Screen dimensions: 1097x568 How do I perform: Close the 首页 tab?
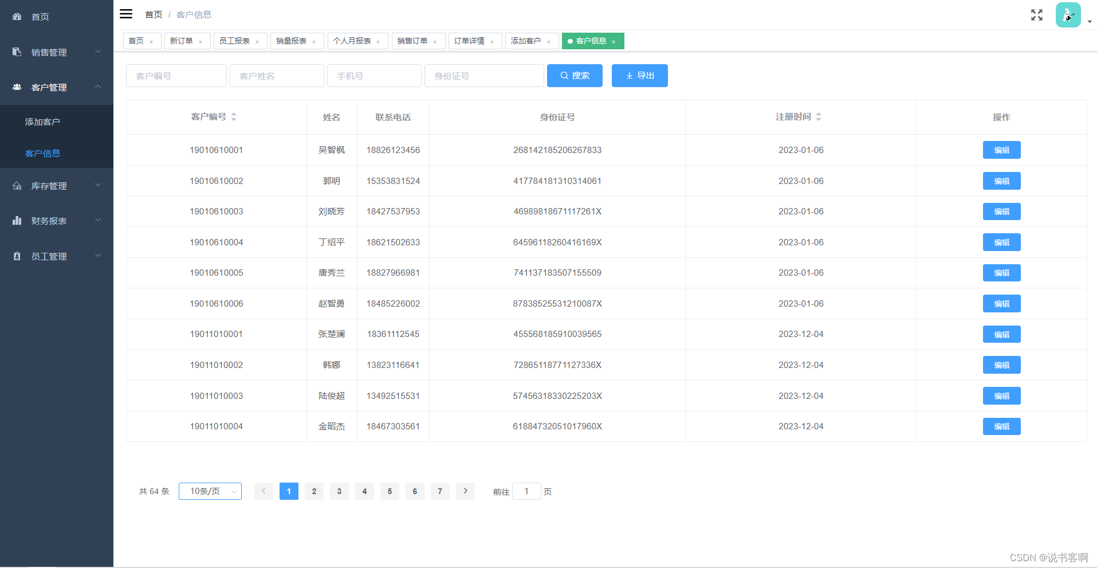click(151, 41)
